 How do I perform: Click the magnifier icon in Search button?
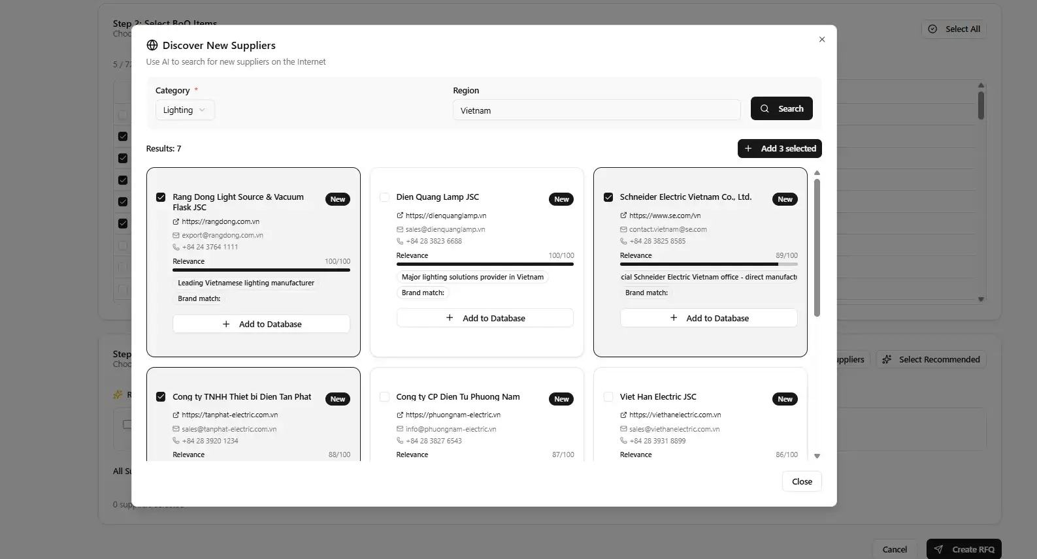pyautogui.click(x=765, y=109)
